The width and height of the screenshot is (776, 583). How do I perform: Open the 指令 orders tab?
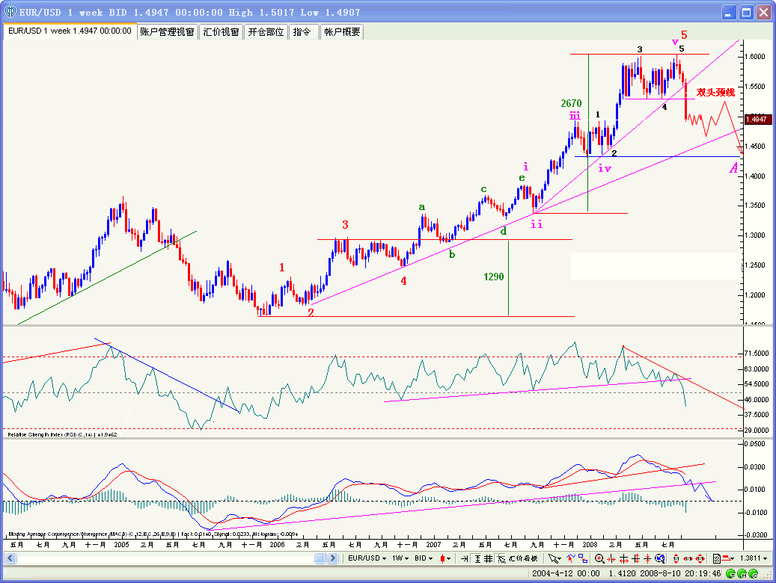[302, 31]
